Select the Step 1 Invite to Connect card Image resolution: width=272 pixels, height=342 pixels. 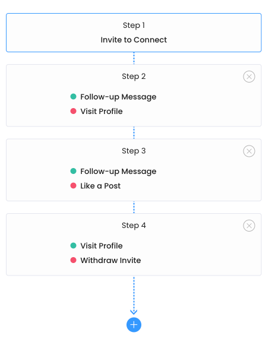(x=134, y=33)
